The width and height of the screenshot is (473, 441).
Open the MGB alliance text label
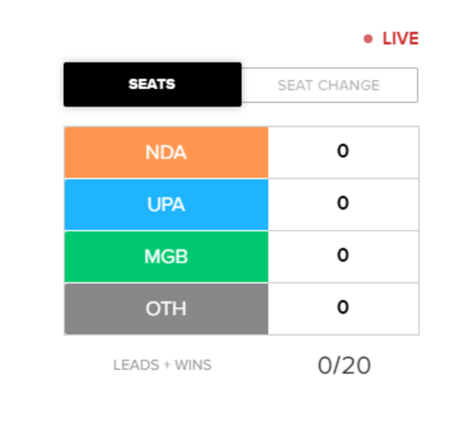pos(166,257)
